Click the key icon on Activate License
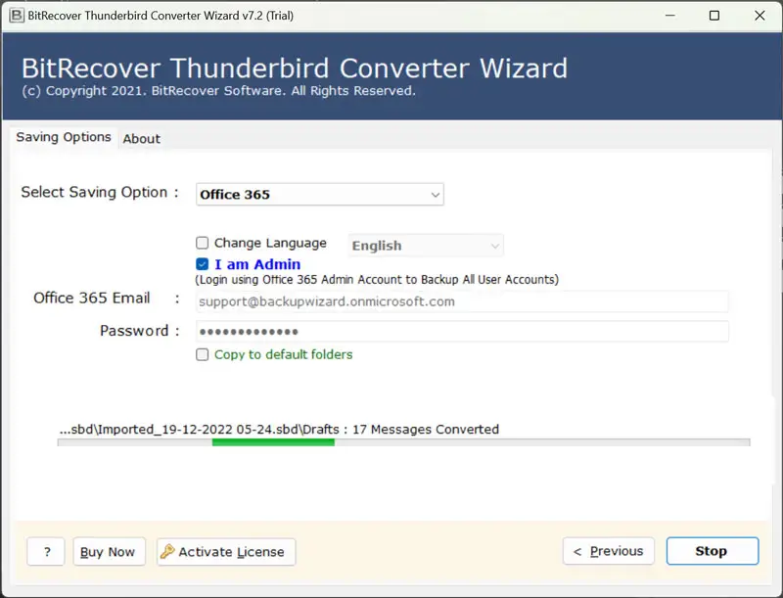The height and width of the screenshot is (598, 783). [x=167, y=551]
